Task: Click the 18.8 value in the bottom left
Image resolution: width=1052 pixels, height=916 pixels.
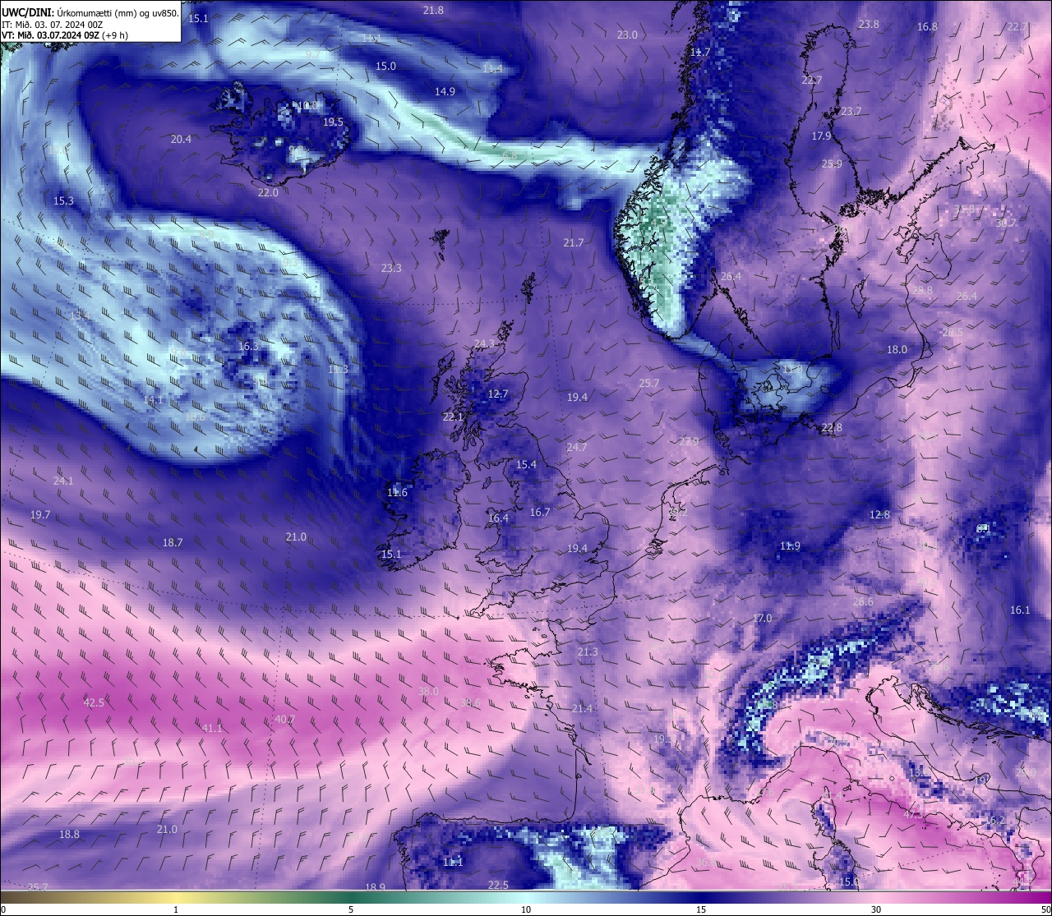Action: coord(69,834)
